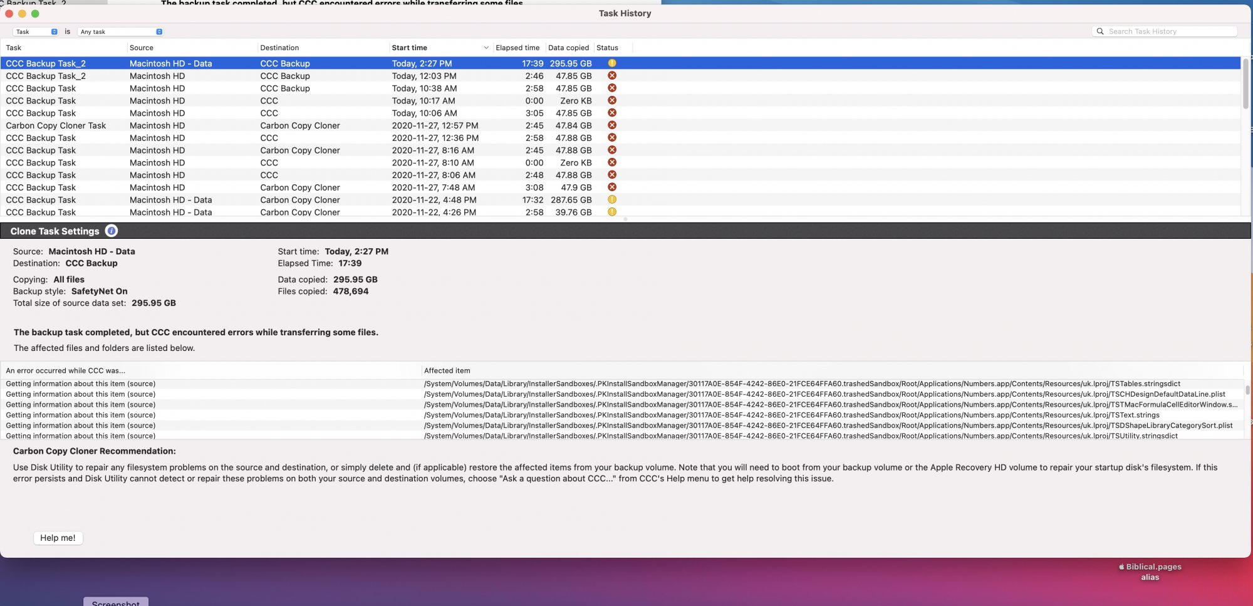
Task: Toggle the Start time sort direction chevron
Action: pyautogui.click(x=486, y=48)
